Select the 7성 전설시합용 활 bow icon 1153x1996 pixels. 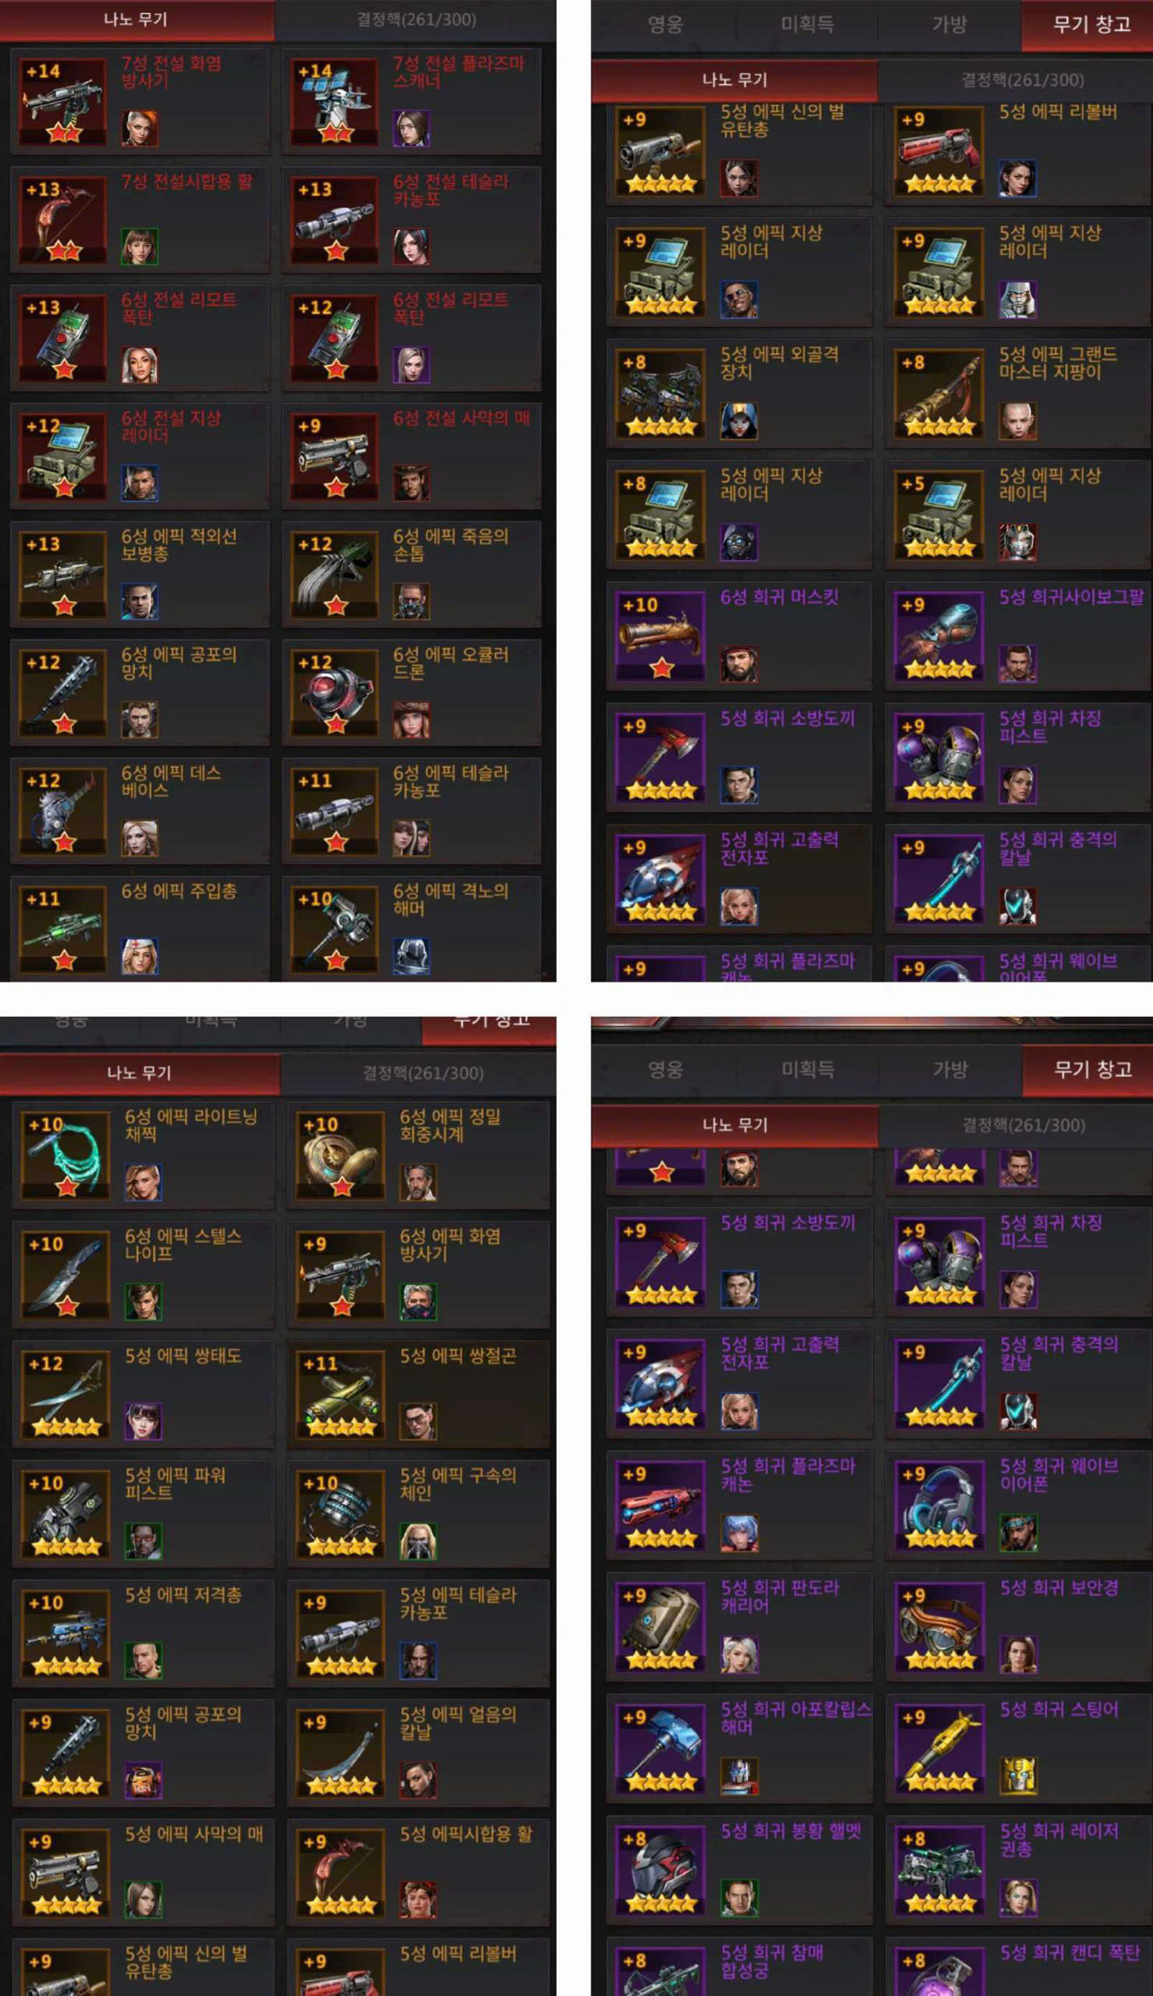(62, 219)
